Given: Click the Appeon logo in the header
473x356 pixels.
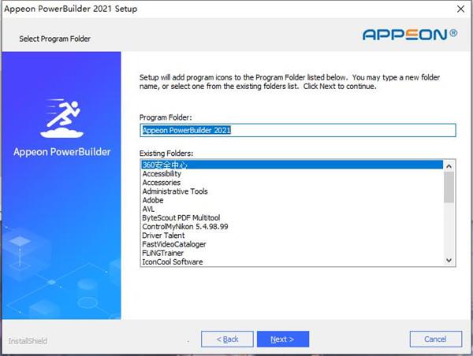Looking at the screenshot, I should (410, 35).
